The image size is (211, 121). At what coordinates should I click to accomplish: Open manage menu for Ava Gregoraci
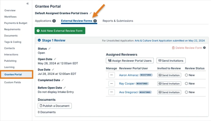pos(112,92)
